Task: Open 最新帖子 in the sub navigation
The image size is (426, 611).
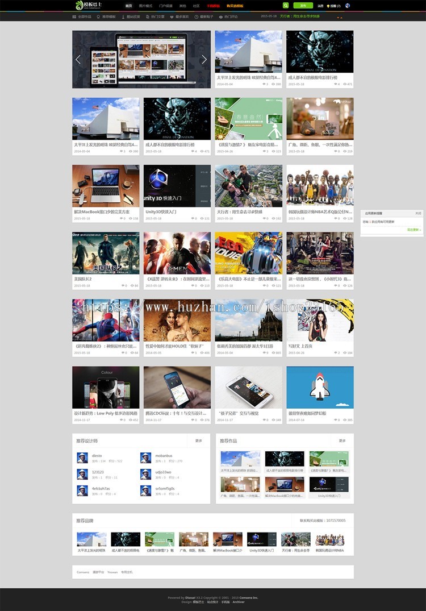Action: click(x=204, y=16)
